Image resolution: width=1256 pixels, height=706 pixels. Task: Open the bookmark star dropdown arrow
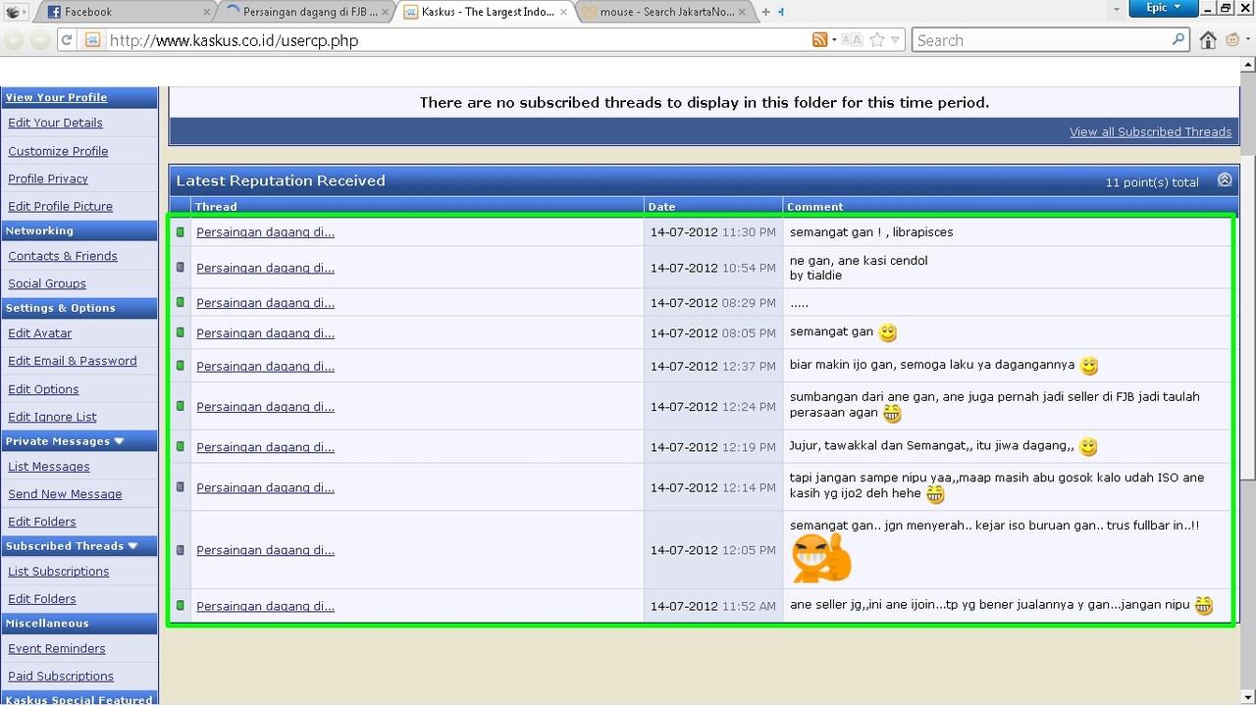click(895, 40)
